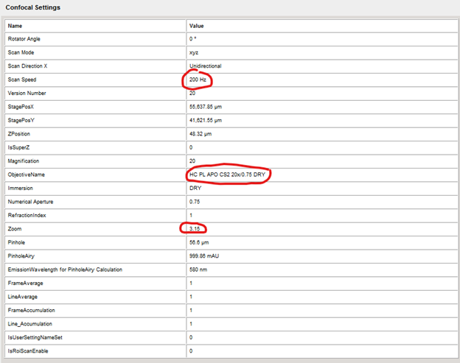Click the StagePosY value 41,621.55 µm
Screen dimensions: 460x363
211,120
